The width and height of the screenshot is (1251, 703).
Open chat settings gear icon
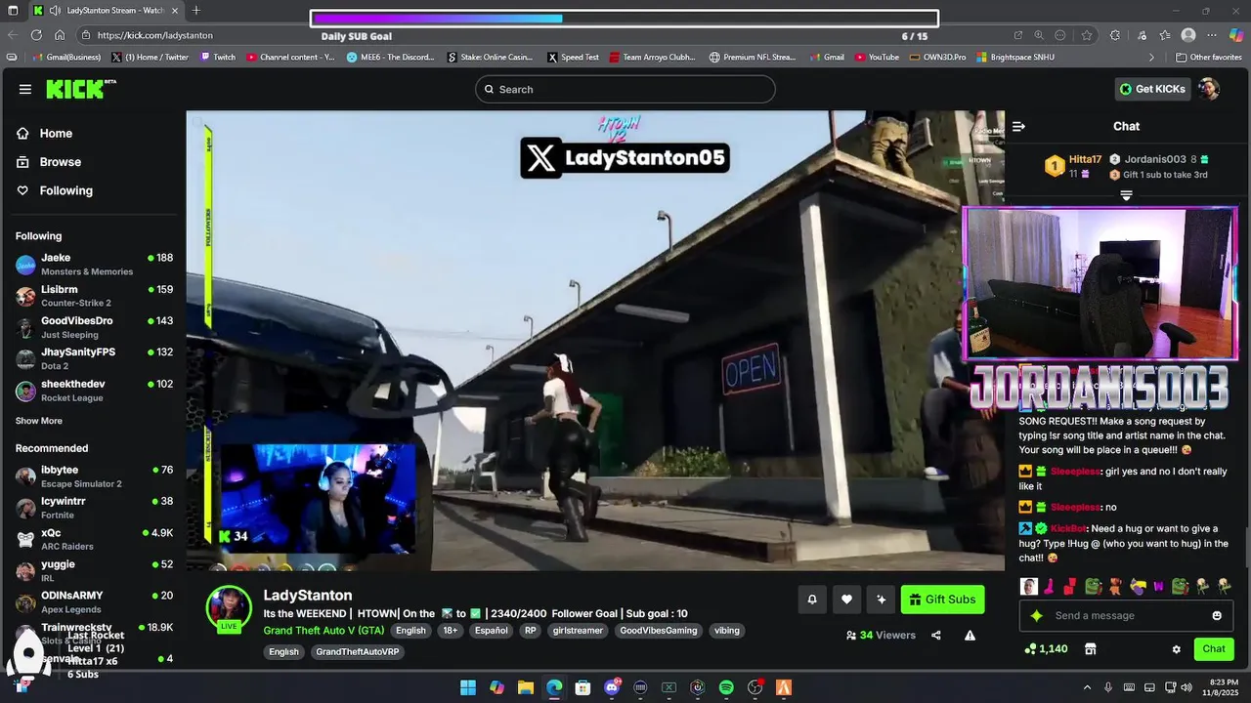(1176, 649)
